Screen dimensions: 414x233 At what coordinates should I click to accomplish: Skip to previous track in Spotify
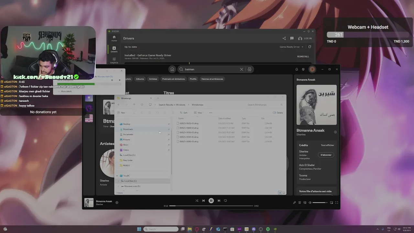pyautogui.click(x=203, y=201)
